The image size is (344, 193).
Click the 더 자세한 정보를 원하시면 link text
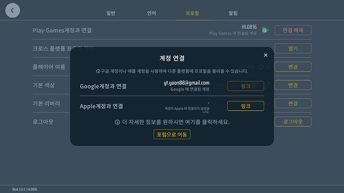(175, 122)
